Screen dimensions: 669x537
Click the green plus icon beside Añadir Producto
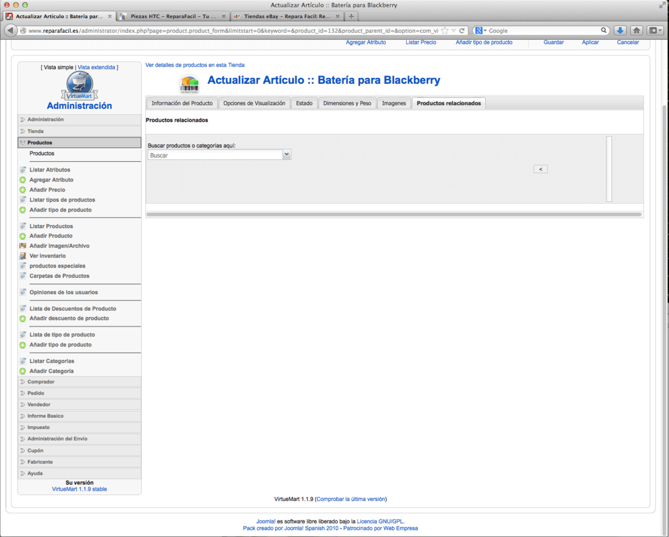[23, 236]
